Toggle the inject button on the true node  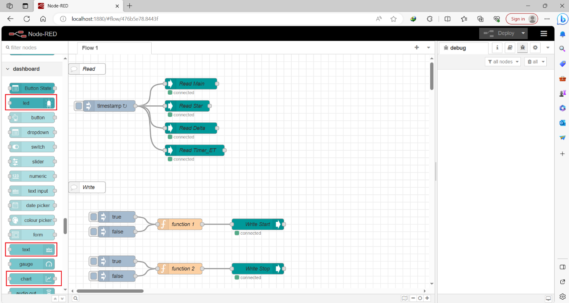93,217
